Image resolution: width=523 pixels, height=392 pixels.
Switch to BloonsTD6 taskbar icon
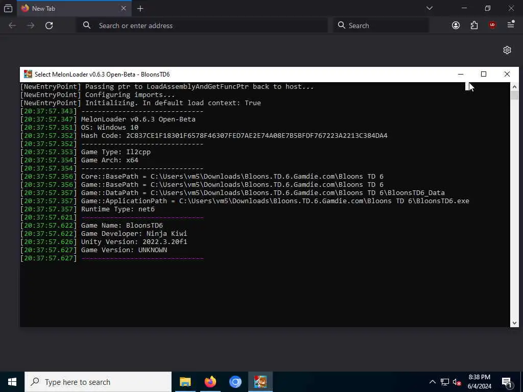pos(260,382)
